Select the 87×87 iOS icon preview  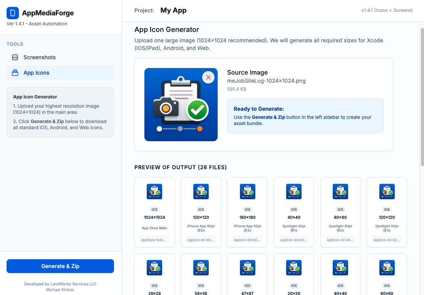click(247, 268)
